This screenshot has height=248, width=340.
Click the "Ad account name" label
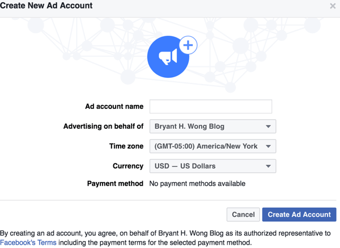[114, 106]
